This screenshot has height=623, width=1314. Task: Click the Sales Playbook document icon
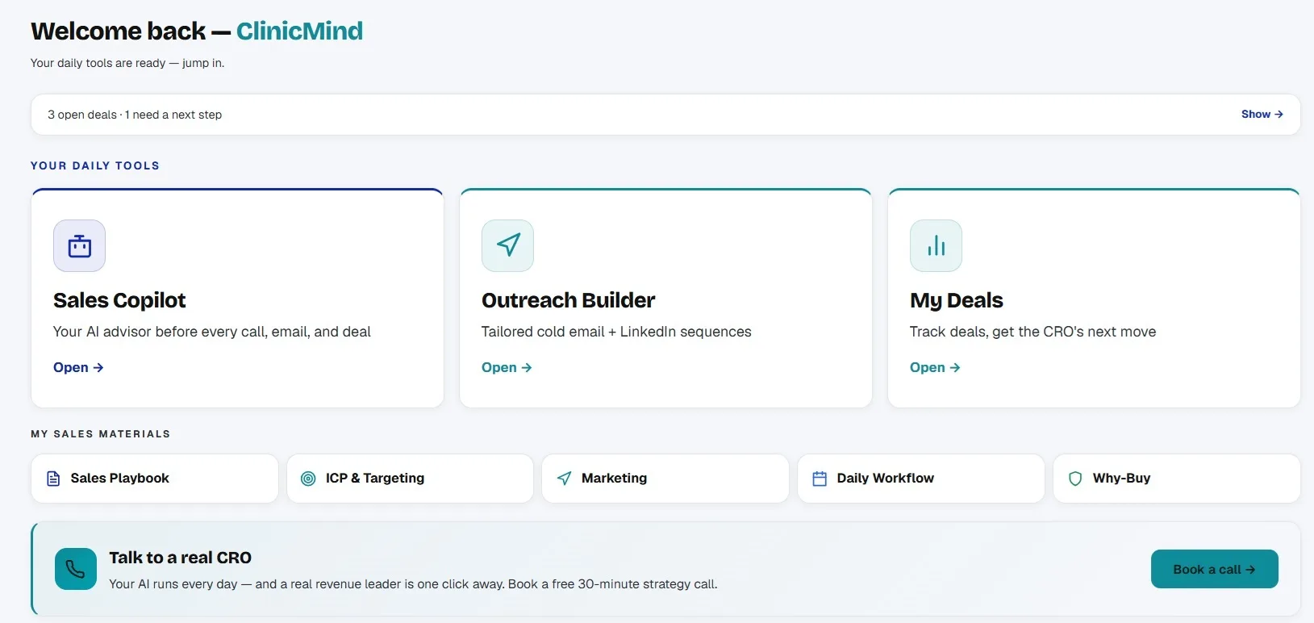click(x=53, y=479)
